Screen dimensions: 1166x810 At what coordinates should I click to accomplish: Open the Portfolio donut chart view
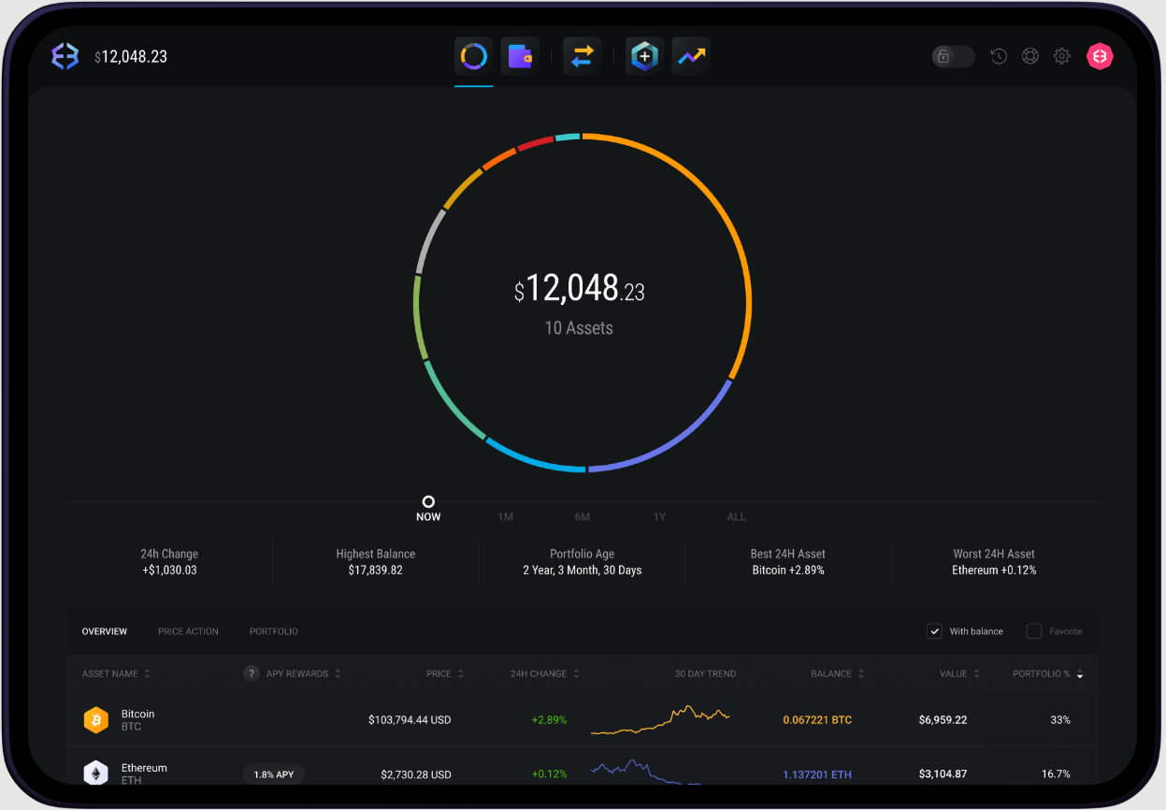(473, 56)
